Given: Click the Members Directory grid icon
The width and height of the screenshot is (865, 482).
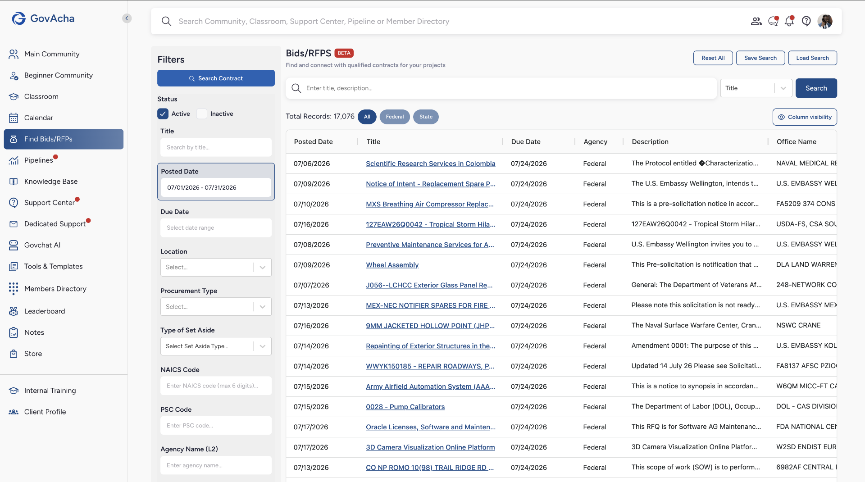Looking at the screenshot, I should pos(14,289).
